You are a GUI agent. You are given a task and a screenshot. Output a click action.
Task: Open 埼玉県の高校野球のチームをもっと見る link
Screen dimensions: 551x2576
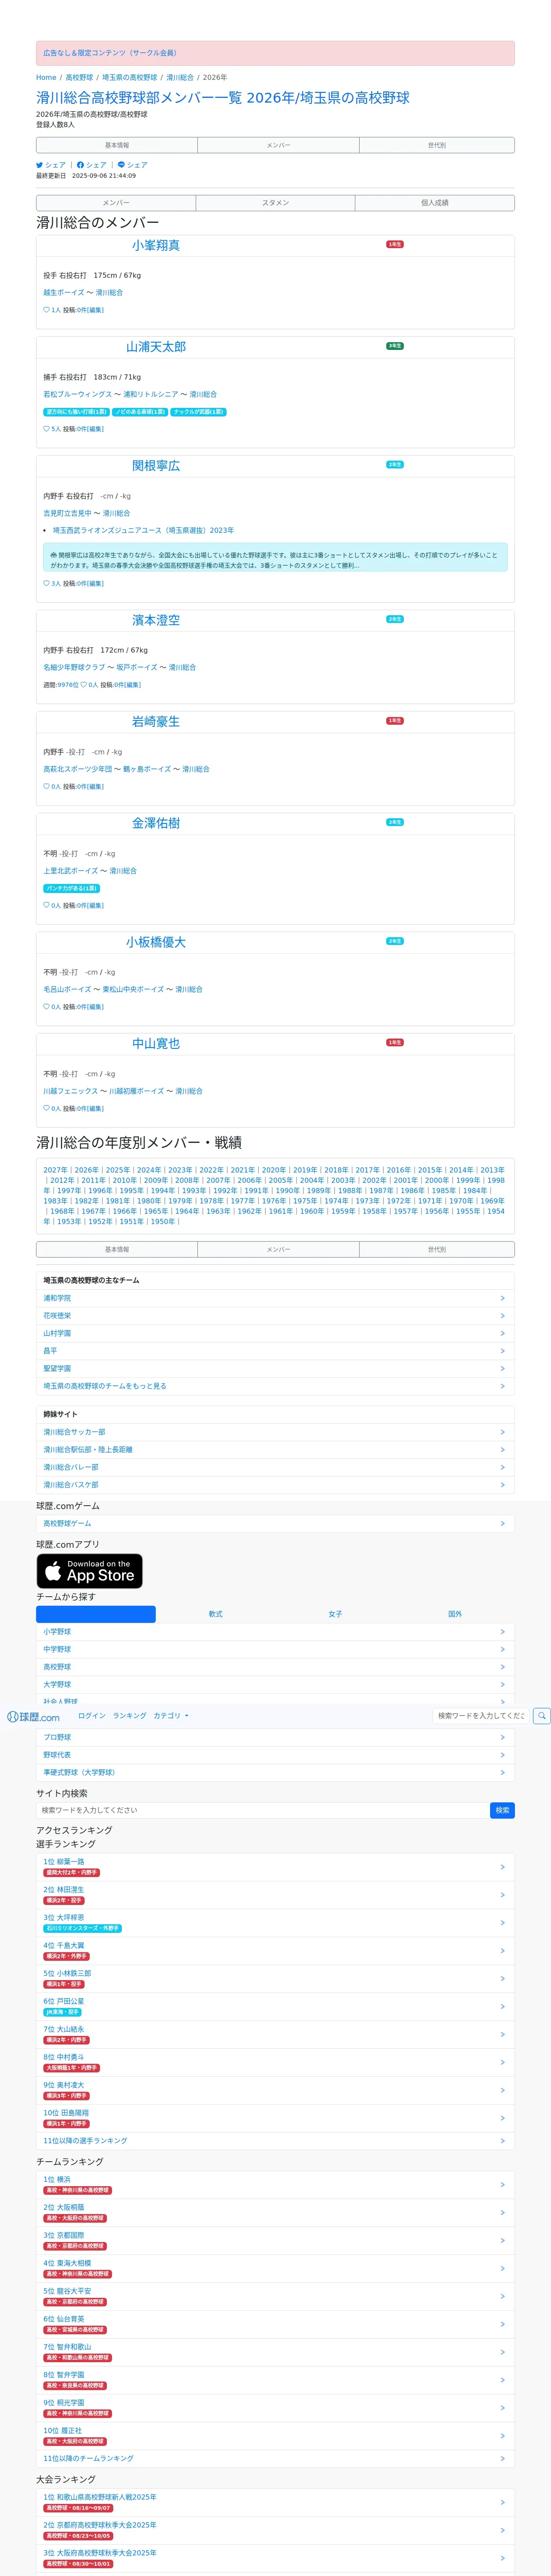pyautogui.click(x=105, y=1386)
